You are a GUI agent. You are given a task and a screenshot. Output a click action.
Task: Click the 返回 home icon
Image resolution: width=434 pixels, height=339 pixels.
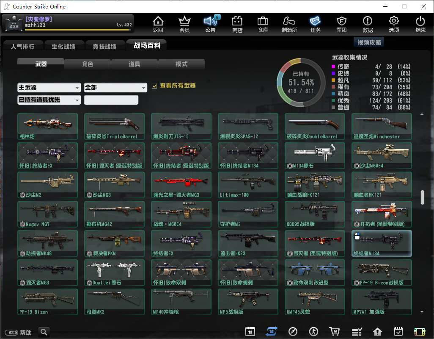(x=158, y=24)
